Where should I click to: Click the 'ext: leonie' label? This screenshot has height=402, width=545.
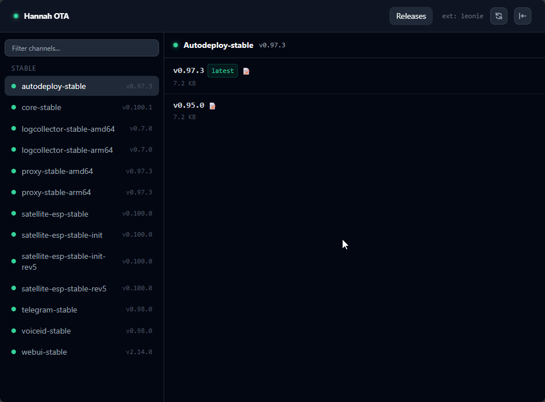pos(462,16)
